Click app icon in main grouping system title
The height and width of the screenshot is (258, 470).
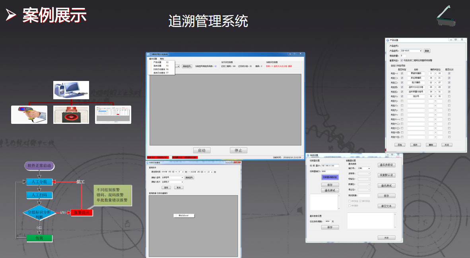pos(148,54)
